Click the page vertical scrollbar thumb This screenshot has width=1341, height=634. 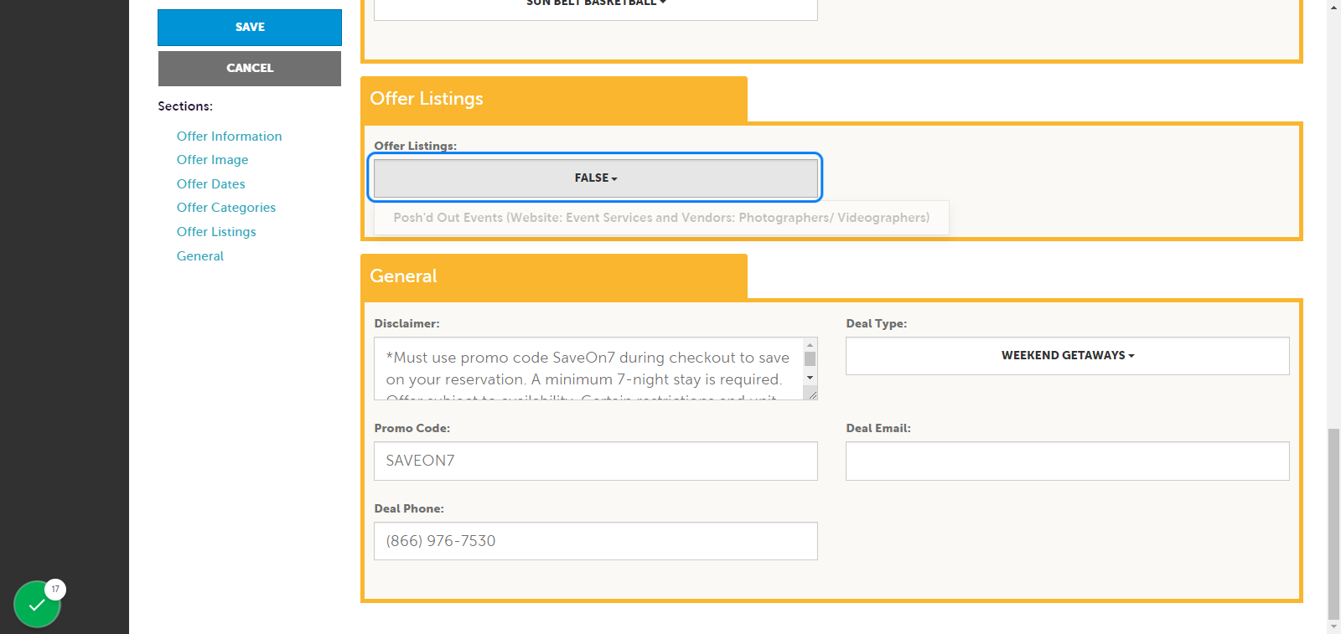[1333, 523]
